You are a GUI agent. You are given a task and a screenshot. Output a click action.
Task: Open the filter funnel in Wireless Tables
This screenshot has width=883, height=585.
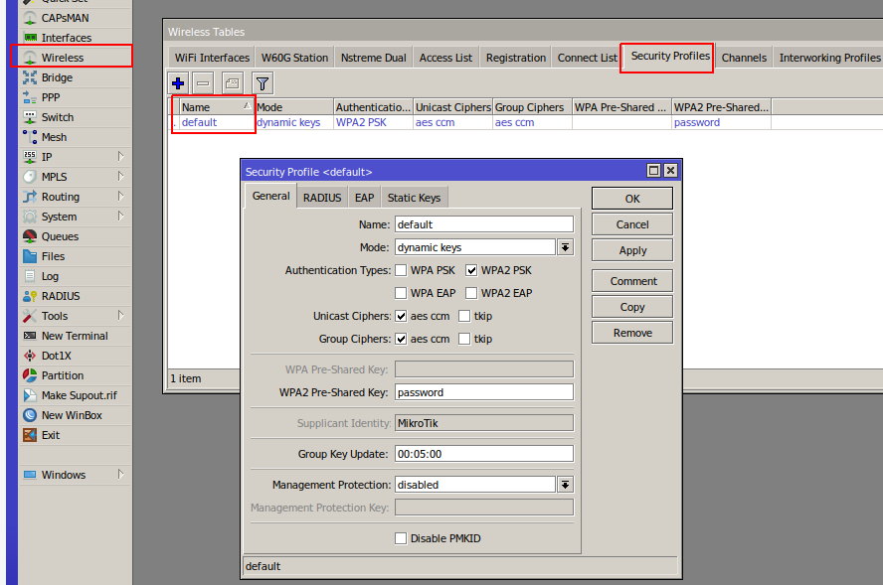click(262, 82)
